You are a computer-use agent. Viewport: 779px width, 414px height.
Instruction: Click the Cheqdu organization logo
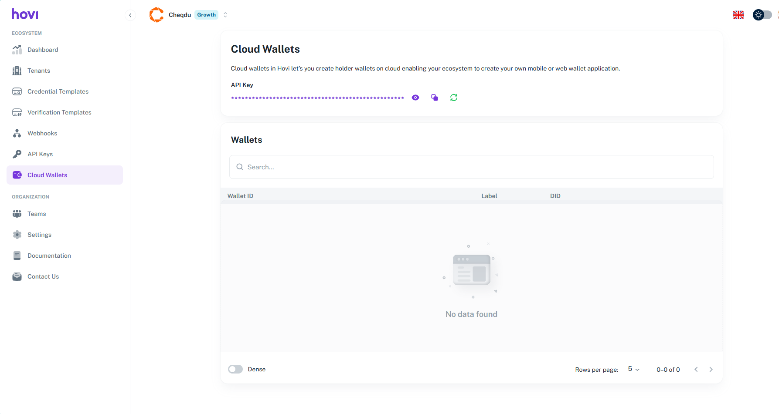pyautogui.click(x=156, y=15)
